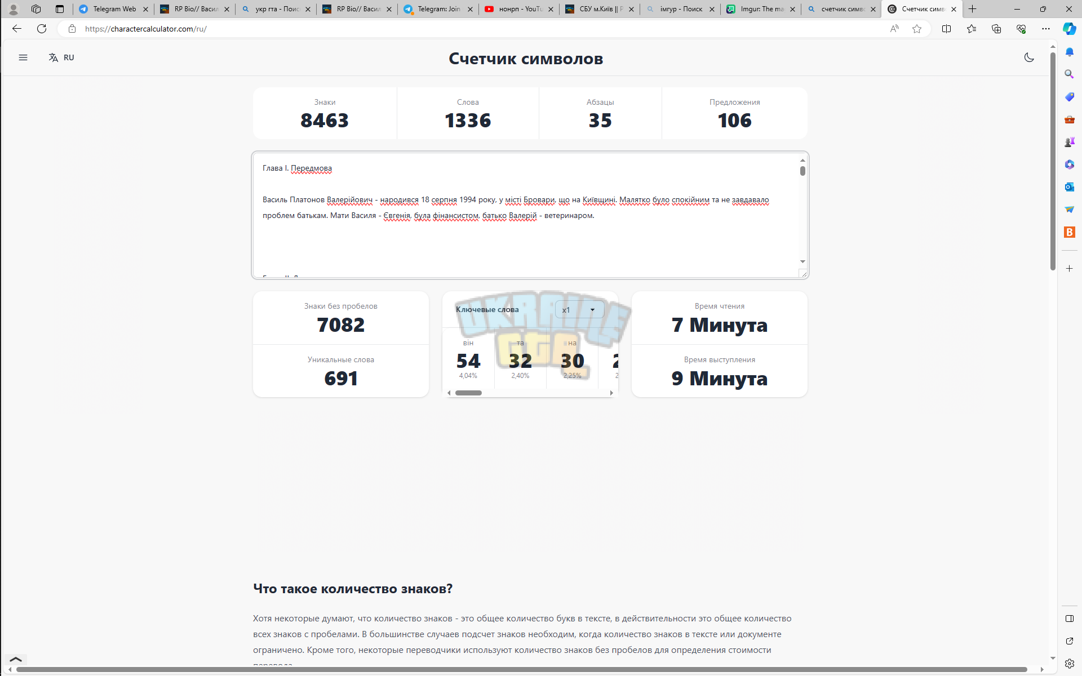Open the RU language selector
This screenshot has height=676, width=1082.
tap(61, 57)
